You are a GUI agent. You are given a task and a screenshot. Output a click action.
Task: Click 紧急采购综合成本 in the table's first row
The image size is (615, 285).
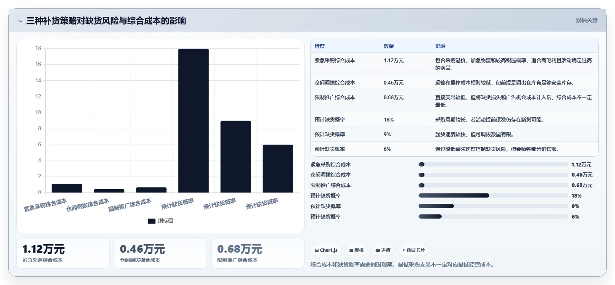tap(335, 61)
